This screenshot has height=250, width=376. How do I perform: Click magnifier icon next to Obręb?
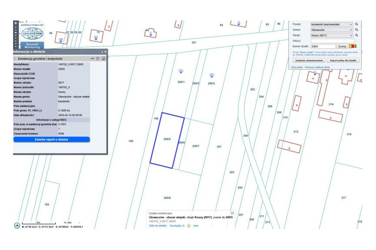[356, 35]
